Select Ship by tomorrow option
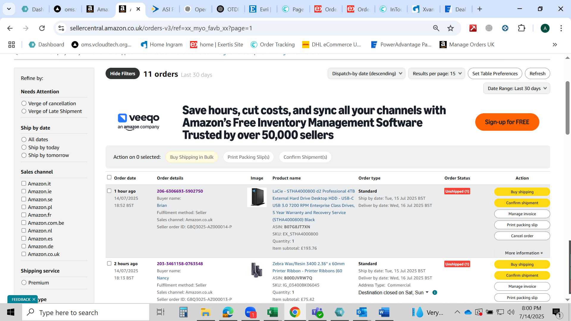This screenshot has height=321, width=571. 24,155
